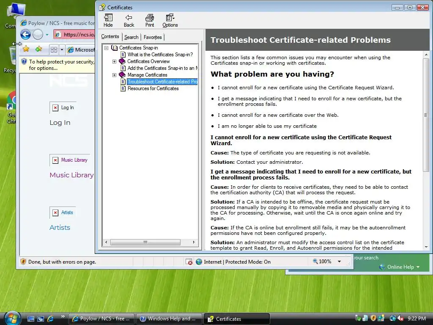Click broken image placeholder labeled Artists
The image size is (433, 325).
click(63, 212)
